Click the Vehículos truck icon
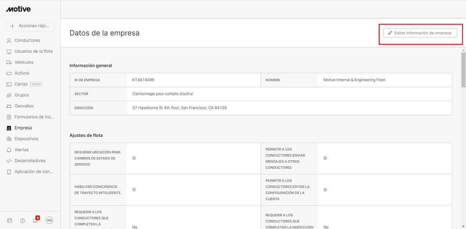The height and width of the screenshot is (229, 466). (9, 62)
